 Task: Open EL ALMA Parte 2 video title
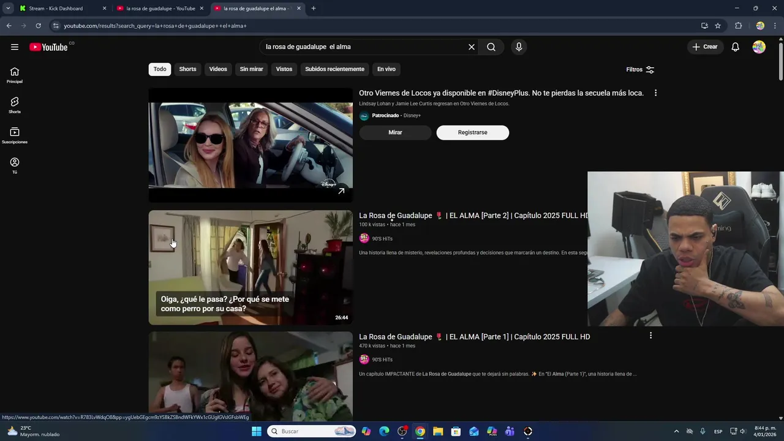pos(473,216)
